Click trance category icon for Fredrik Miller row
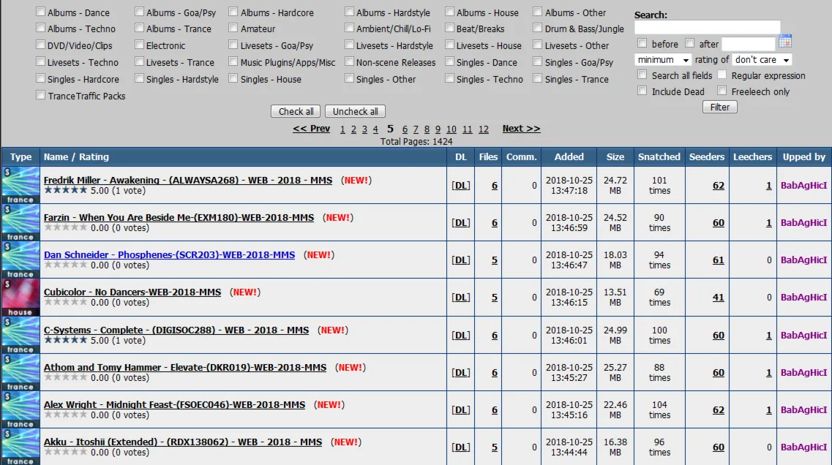 point(20,185)
